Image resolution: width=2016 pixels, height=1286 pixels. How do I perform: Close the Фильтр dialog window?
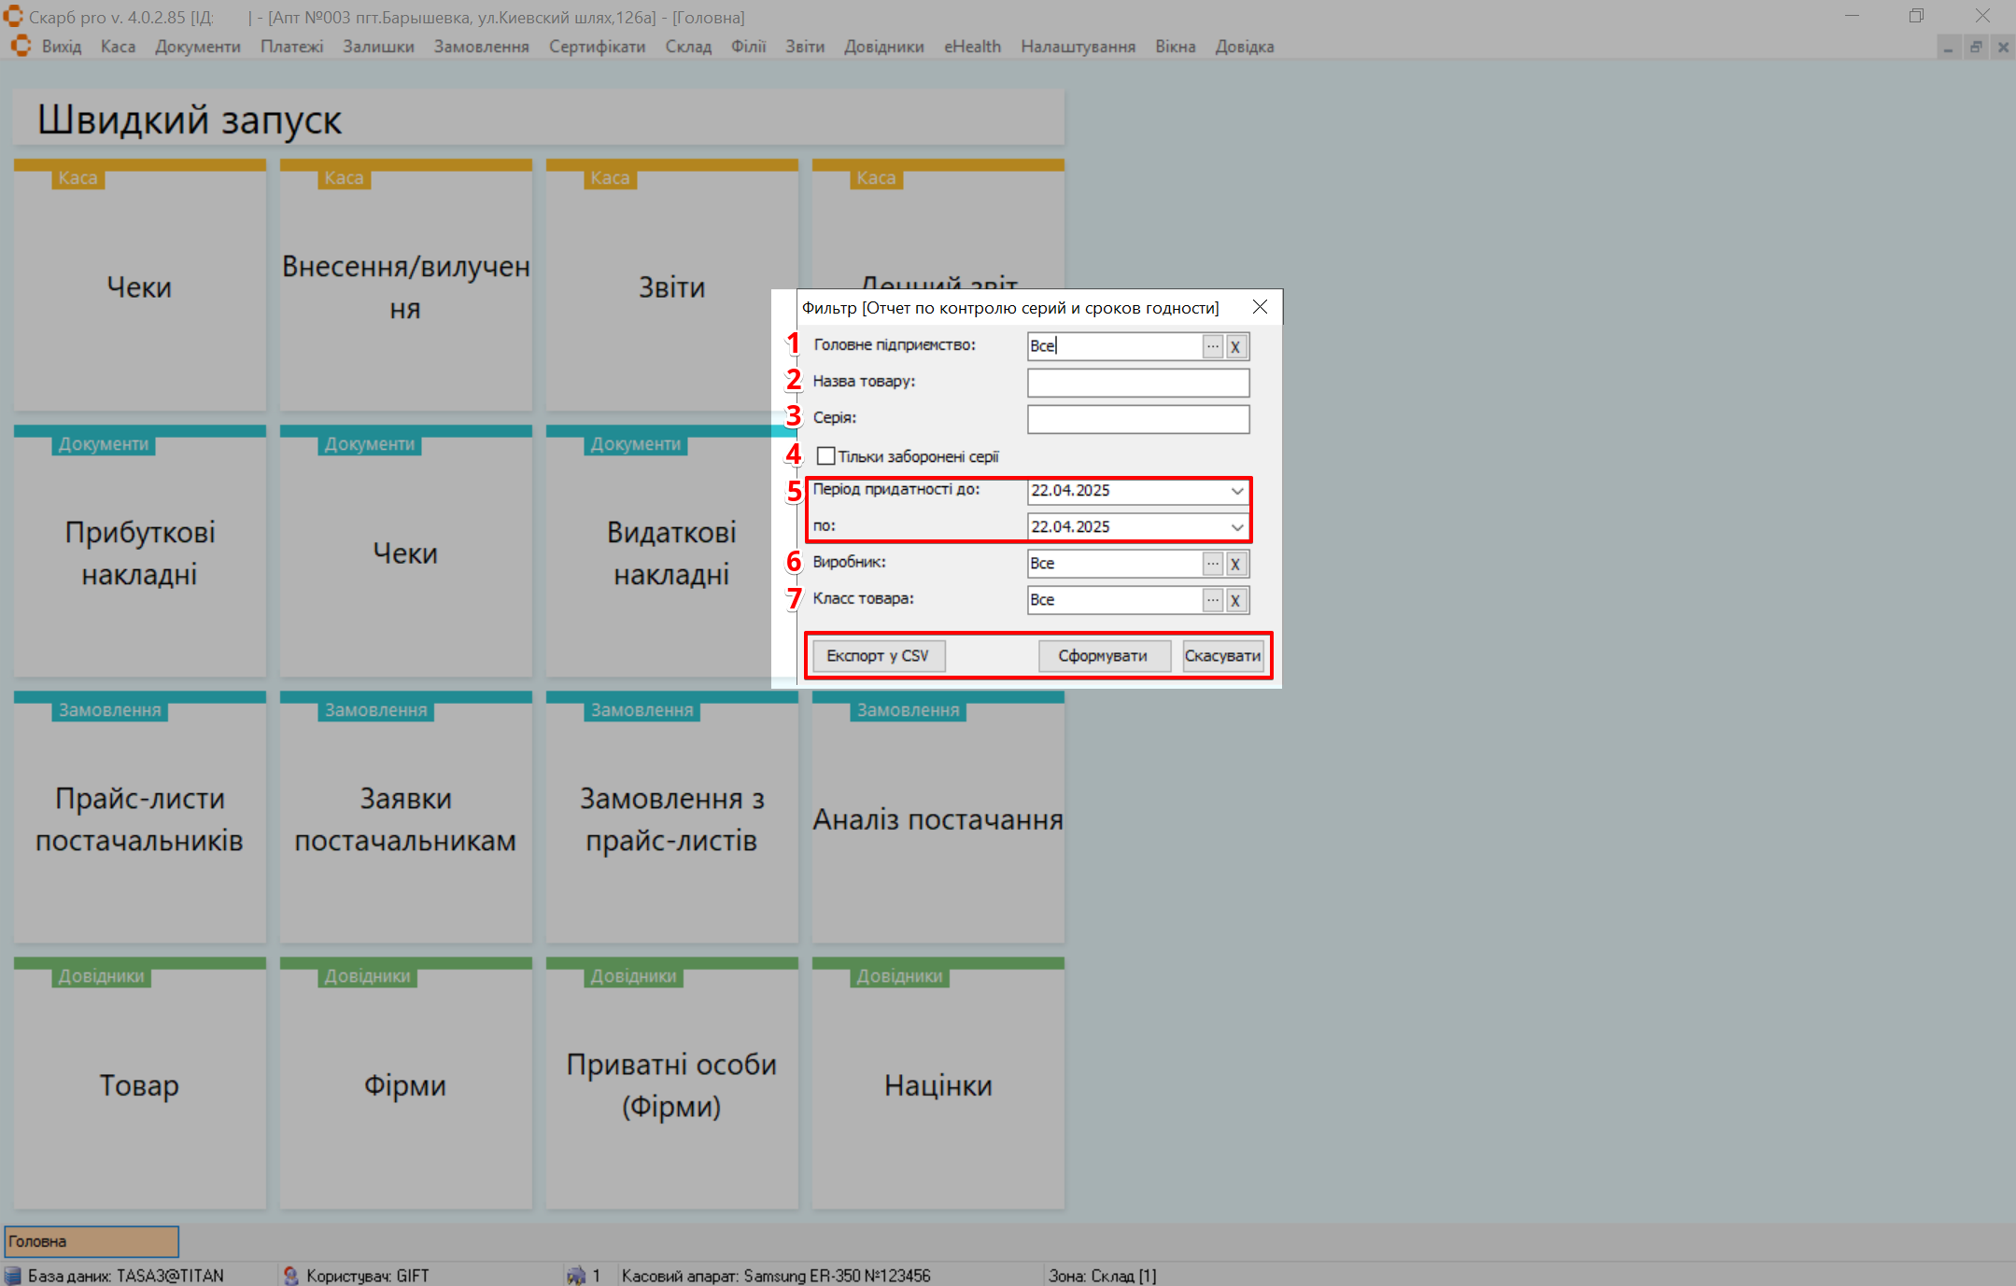(x=1260, y=307)
